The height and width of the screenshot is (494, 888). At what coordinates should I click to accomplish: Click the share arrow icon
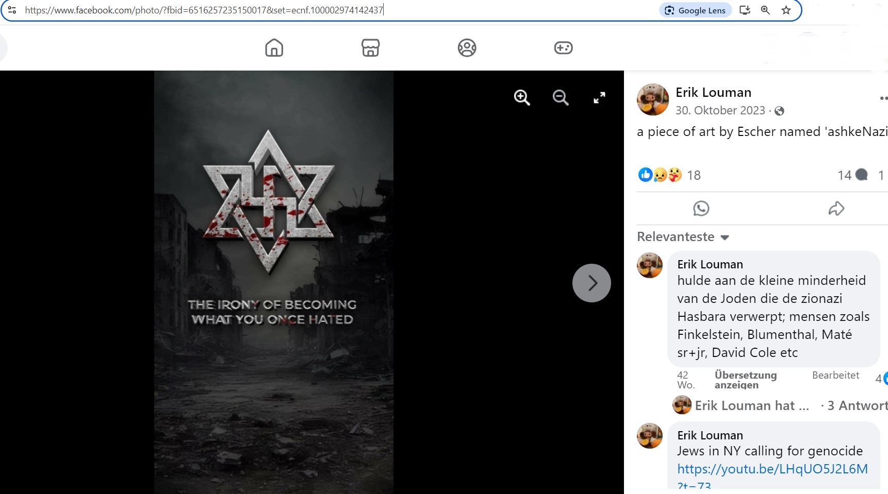tap(836, 208)
